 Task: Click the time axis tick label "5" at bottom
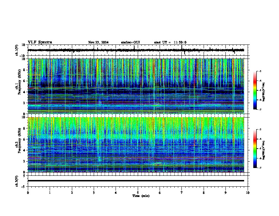tap(138, 193)
